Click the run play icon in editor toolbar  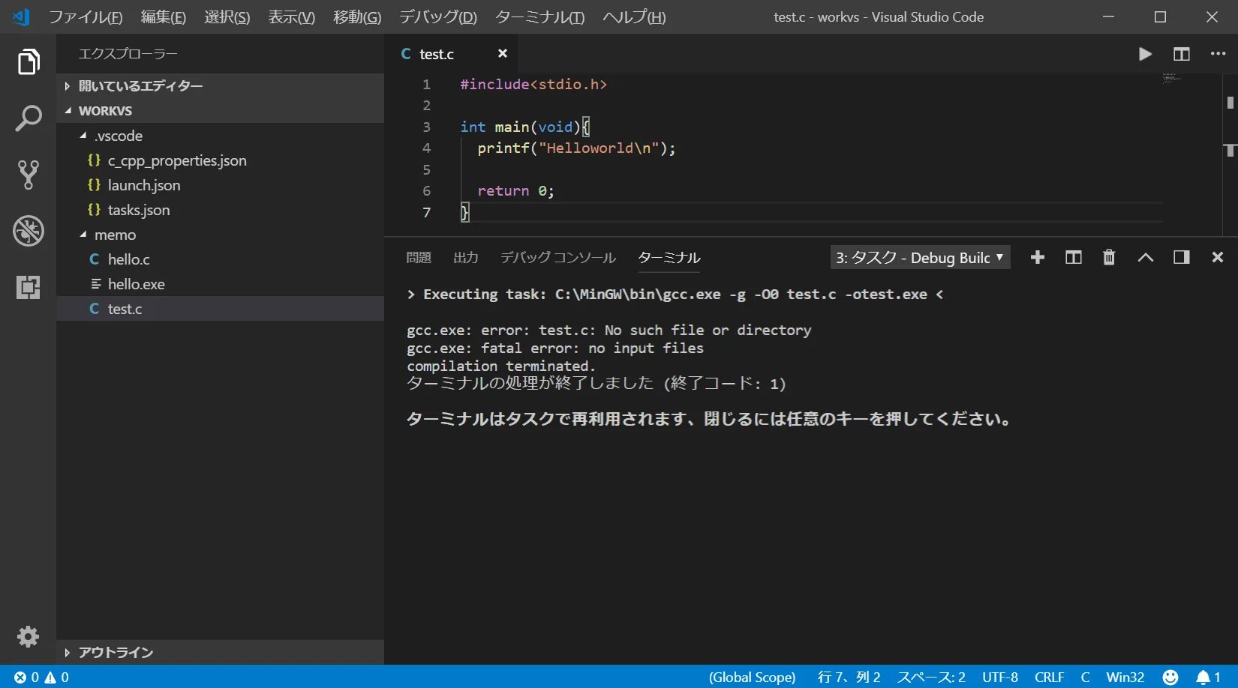[1145, 54]
